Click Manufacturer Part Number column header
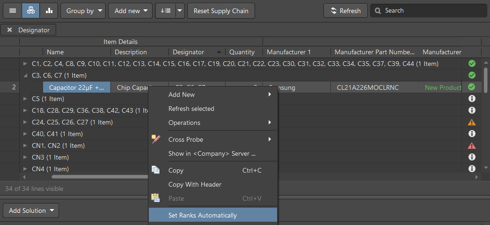This screenshot has height=225, width=490. click(375, 52)
